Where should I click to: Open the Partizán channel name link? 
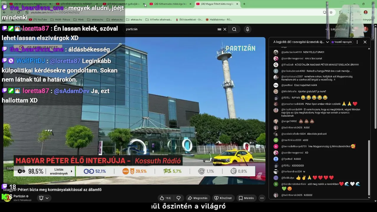coord(19,196)
